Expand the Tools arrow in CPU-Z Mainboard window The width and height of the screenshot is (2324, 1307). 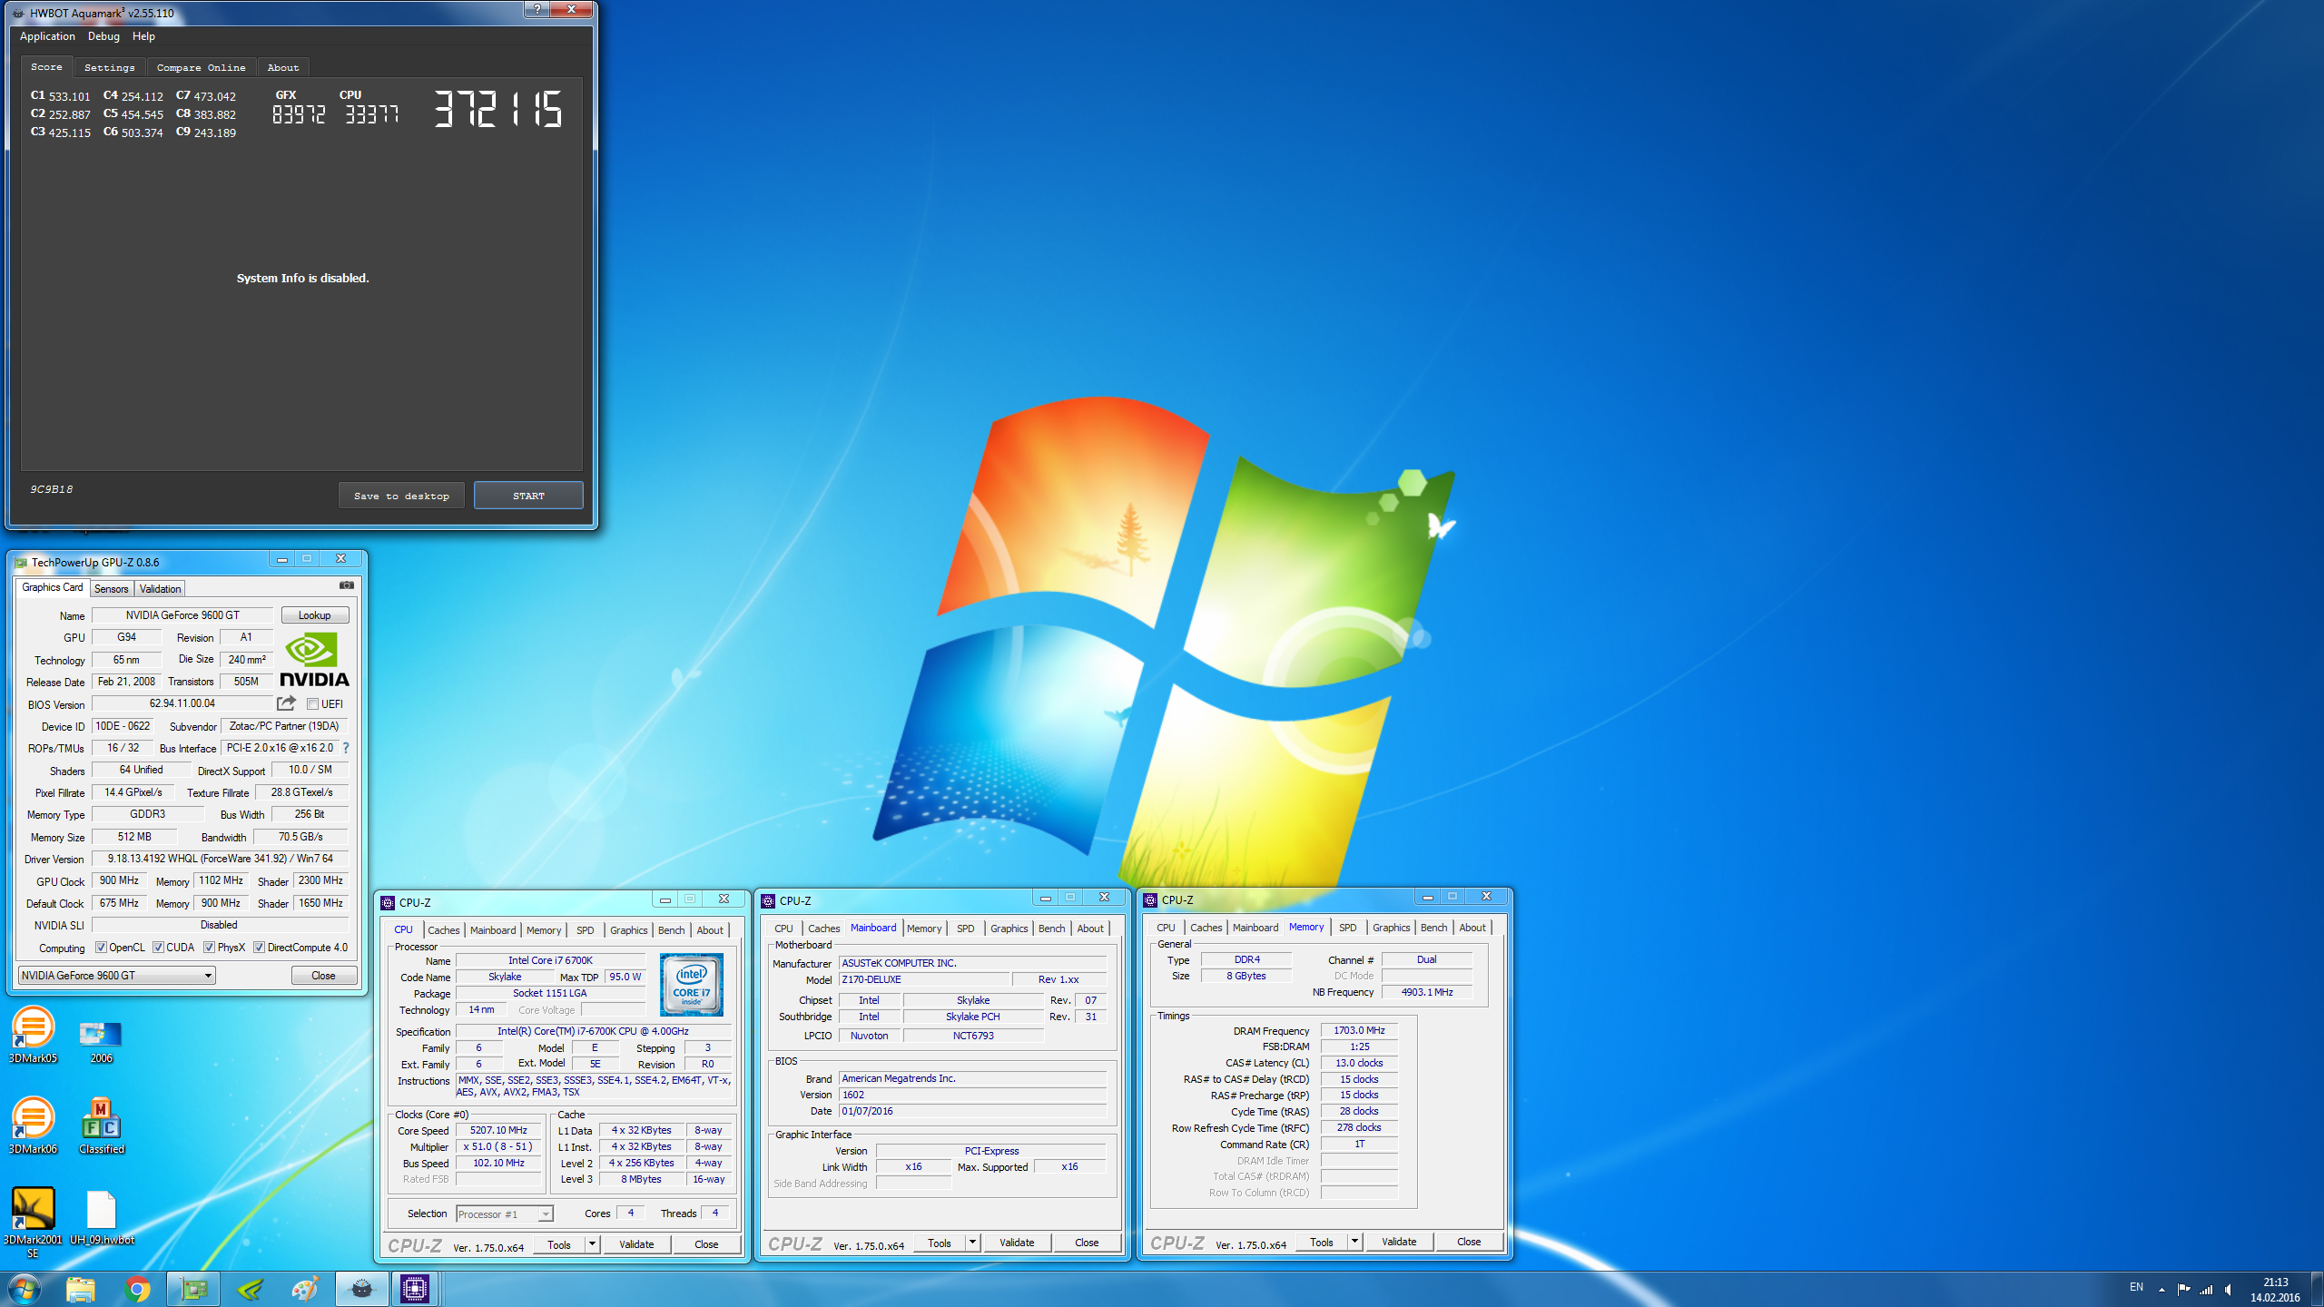point(973,1243)
